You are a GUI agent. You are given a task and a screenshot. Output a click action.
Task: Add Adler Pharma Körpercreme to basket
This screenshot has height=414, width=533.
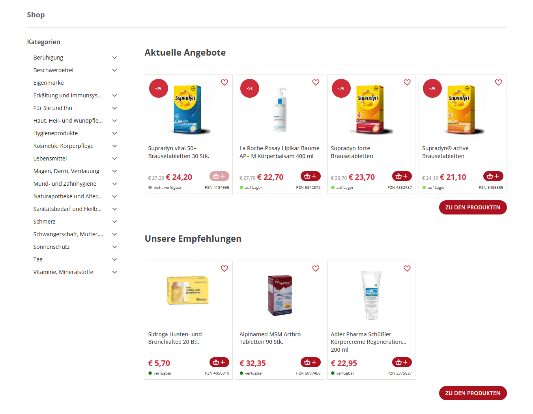click(402, 362)
